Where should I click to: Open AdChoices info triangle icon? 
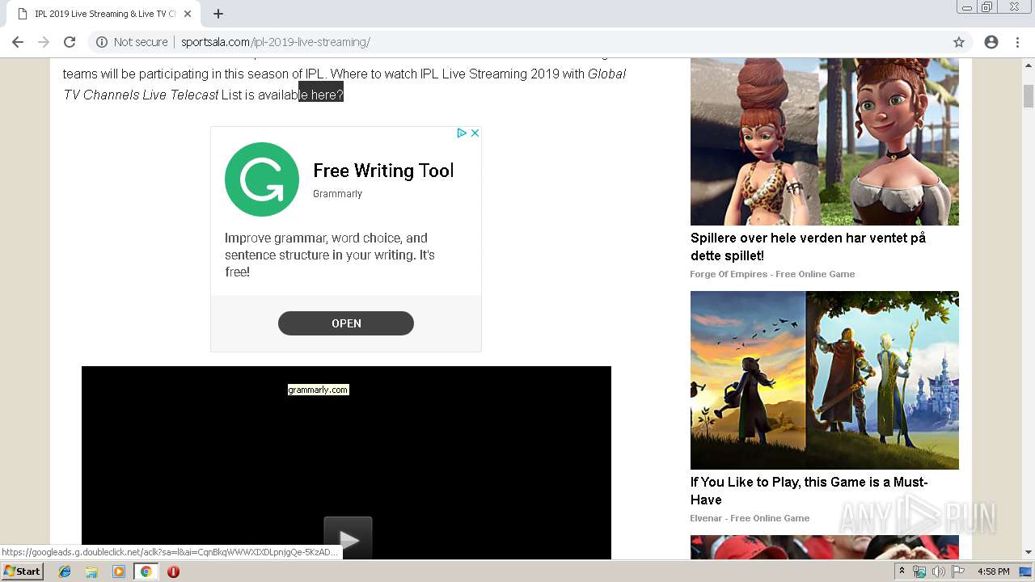tap(462, 133)
